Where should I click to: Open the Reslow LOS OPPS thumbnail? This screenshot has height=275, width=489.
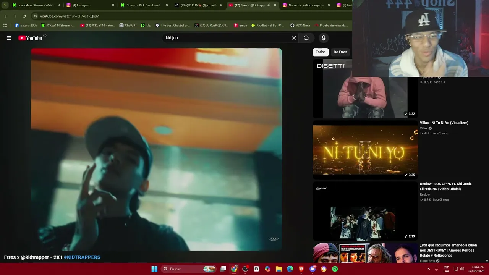[x=365, y=211]
